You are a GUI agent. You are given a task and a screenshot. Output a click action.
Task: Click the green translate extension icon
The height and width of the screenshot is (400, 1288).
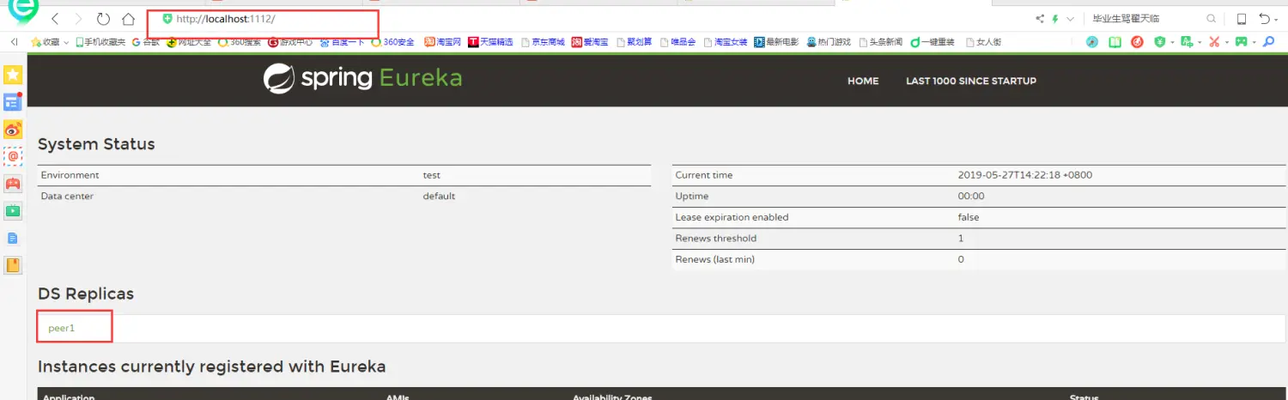(1187, 41)
